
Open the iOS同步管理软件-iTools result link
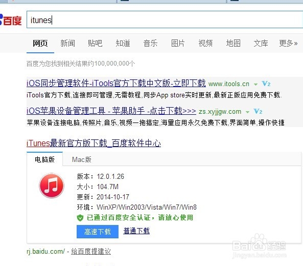(x=116, y=83)
